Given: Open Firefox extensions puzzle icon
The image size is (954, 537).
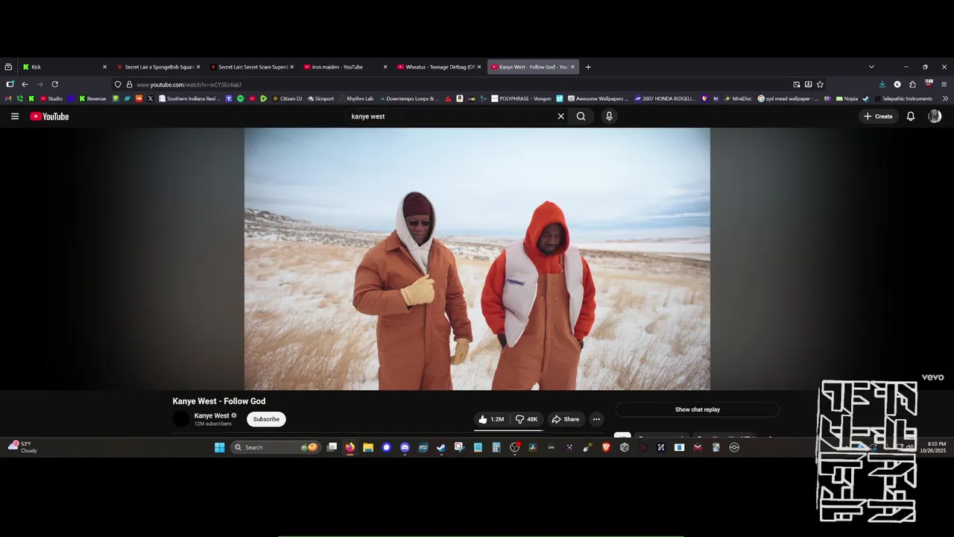Looking at the screenshot, I should (x=912, y=84).
